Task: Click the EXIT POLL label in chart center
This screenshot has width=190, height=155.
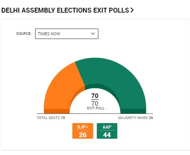Action: click(x=96, y=108)
